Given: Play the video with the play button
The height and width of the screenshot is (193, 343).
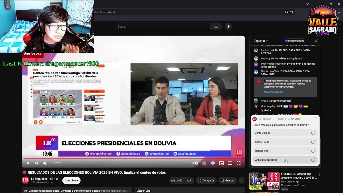Looking at the screenshot, I should click(x=28, y=163).
